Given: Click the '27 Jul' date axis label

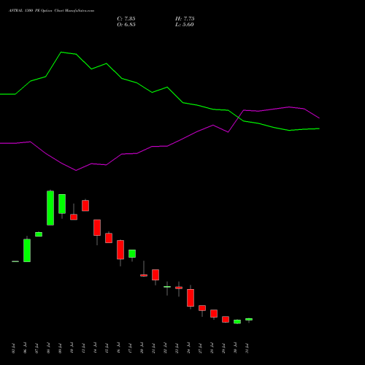Looking at the screenshot, I should [x=200, y=348].
